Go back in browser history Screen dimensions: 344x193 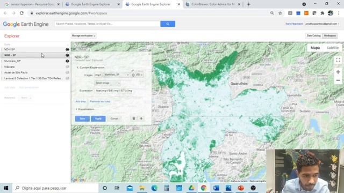coord(5,13)
